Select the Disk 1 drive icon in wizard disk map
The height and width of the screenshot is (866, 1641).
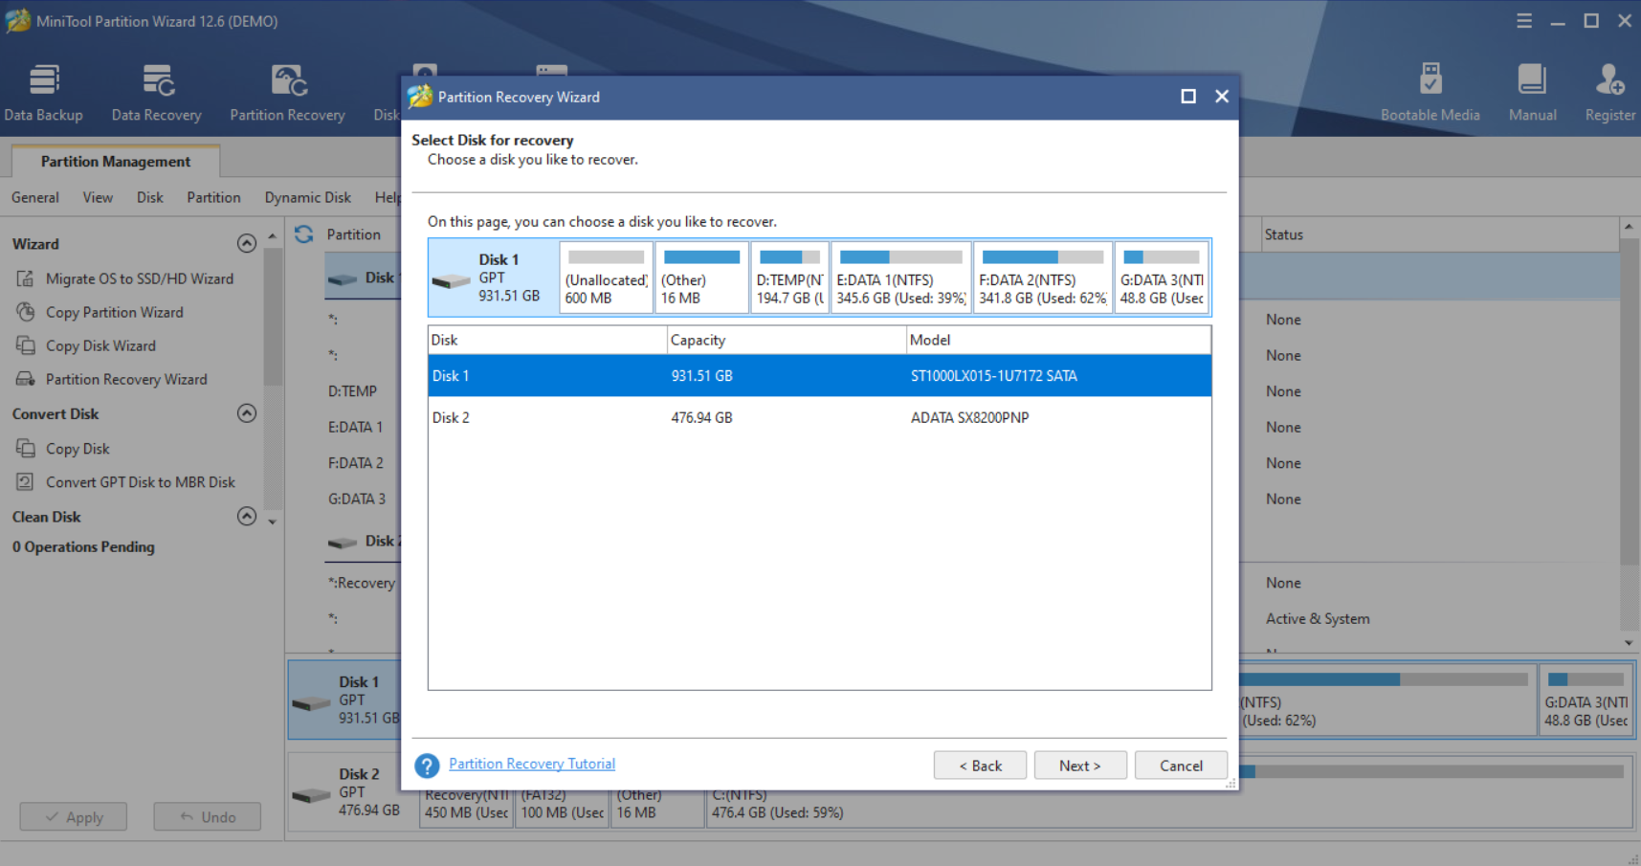[x=451, y=280]
